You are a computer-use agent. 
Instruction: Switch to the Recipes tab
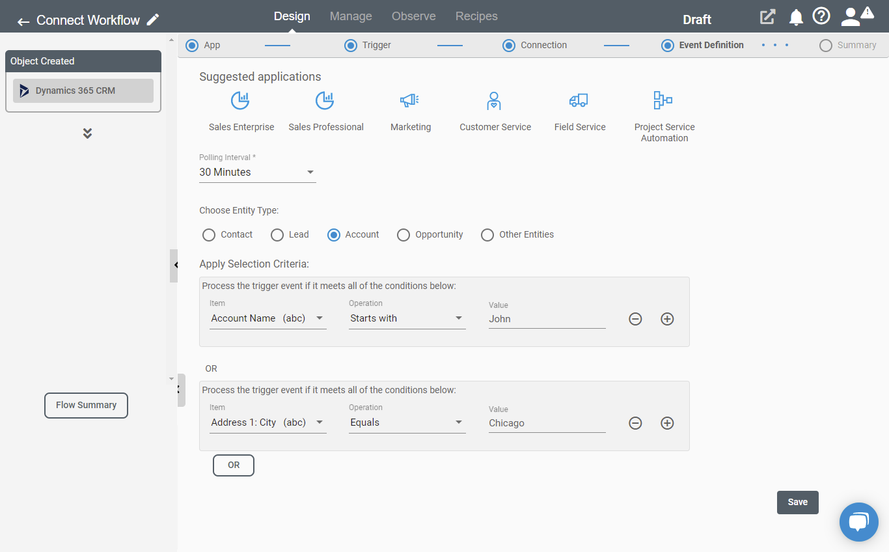476,16
